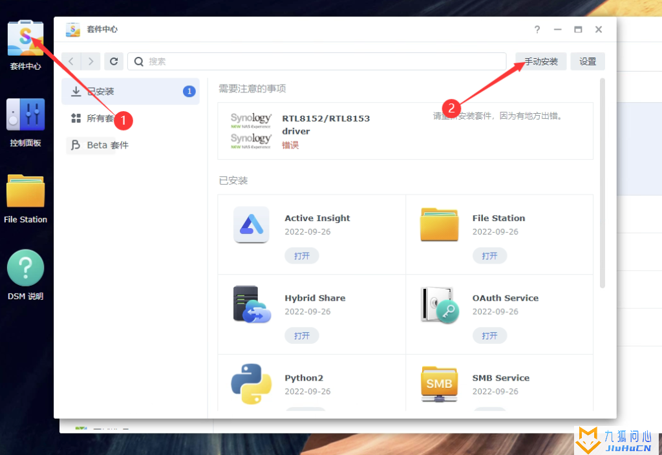Click the 需要注意的事项 section heading
The image size is (662, 455).
252,89
